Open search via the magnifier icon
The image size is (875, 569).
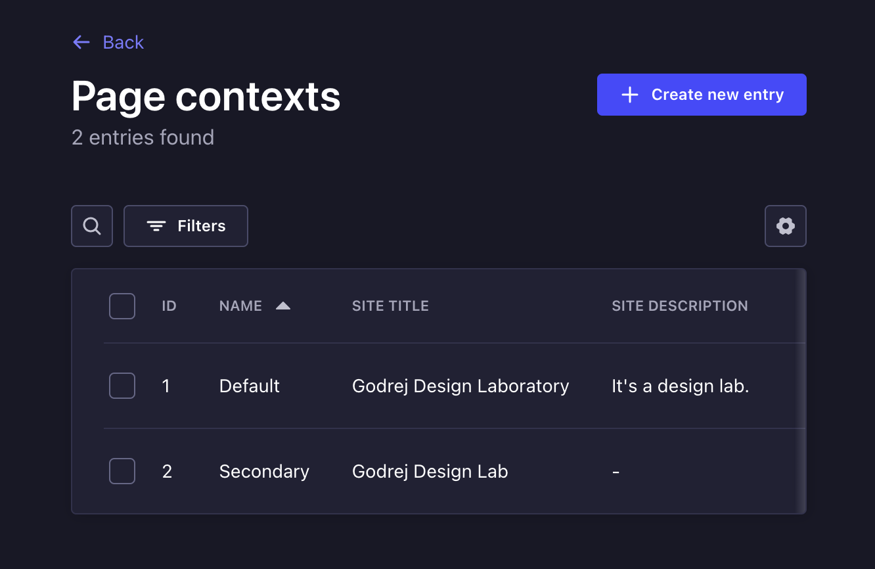coord(91,226)
